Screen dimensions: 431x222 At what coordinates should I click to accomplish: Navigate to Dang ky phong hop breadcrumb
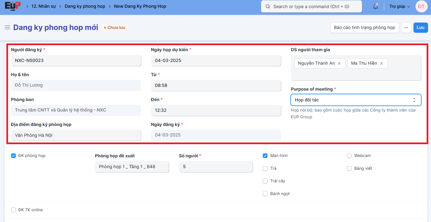pyautogui.click(x=85, y=6)
